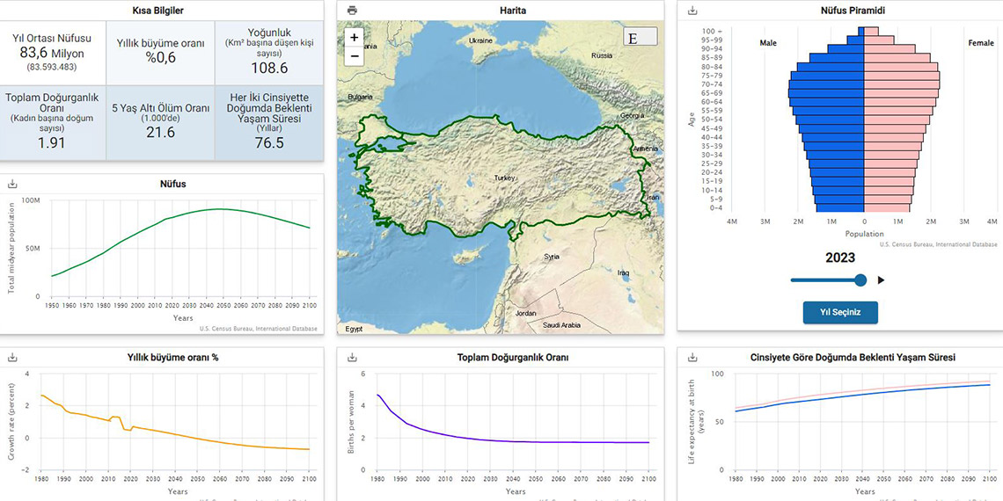The height and width of the screenshot is (501, 1003).
Task: Download the Beklenti Yaşam Süresi chart
Action: [692, 358]
